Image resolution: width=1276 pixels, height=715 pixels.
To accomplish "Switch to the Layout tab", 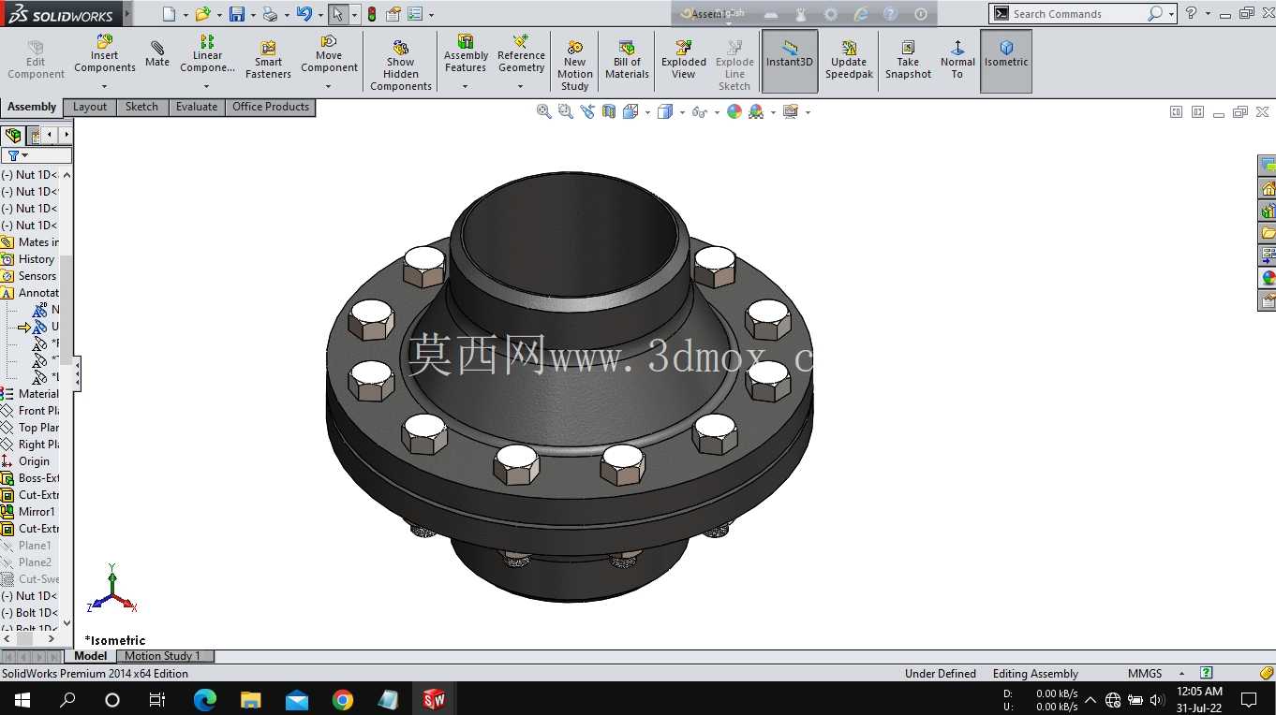I will click(x=90, y=107).
